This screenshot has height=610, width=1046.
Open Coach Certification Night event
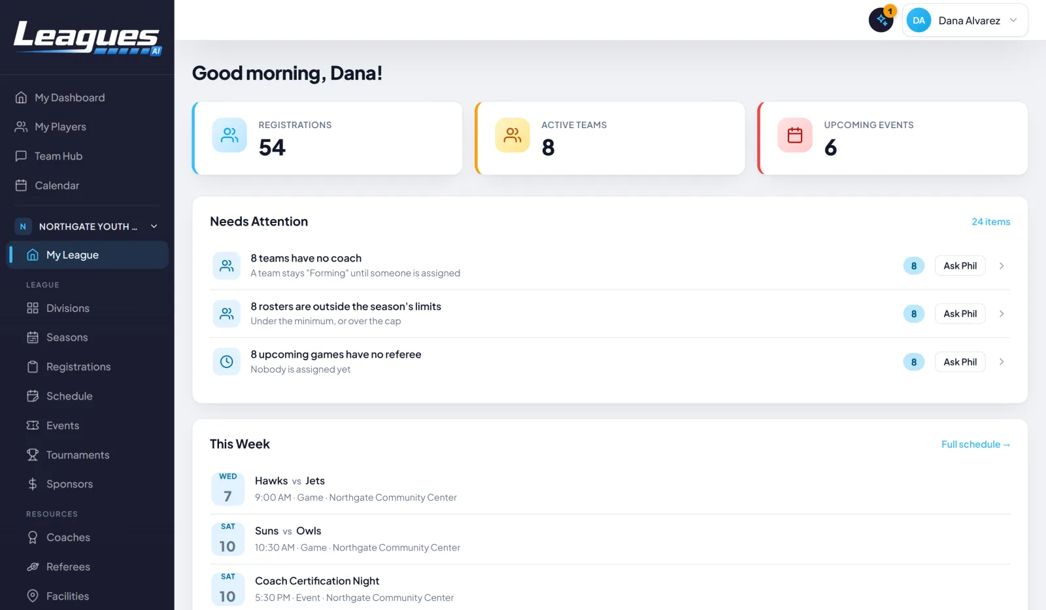[x=610, y=589]
